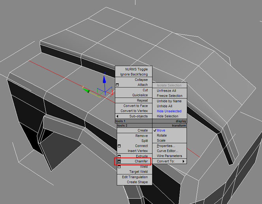Open the Sub-objects entry
The height and width of the screenshot is (204, 262).
(138, 116)
